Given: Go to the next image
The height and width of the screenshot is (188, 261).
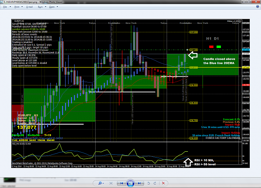Looking at the screenshot, I should 139,183.
